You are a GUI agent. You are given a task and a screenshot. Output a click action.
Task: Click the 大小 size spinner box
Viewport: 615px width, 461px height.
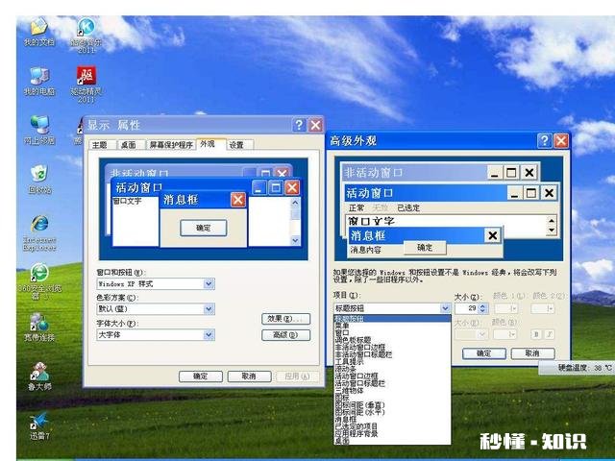[465, 308]
